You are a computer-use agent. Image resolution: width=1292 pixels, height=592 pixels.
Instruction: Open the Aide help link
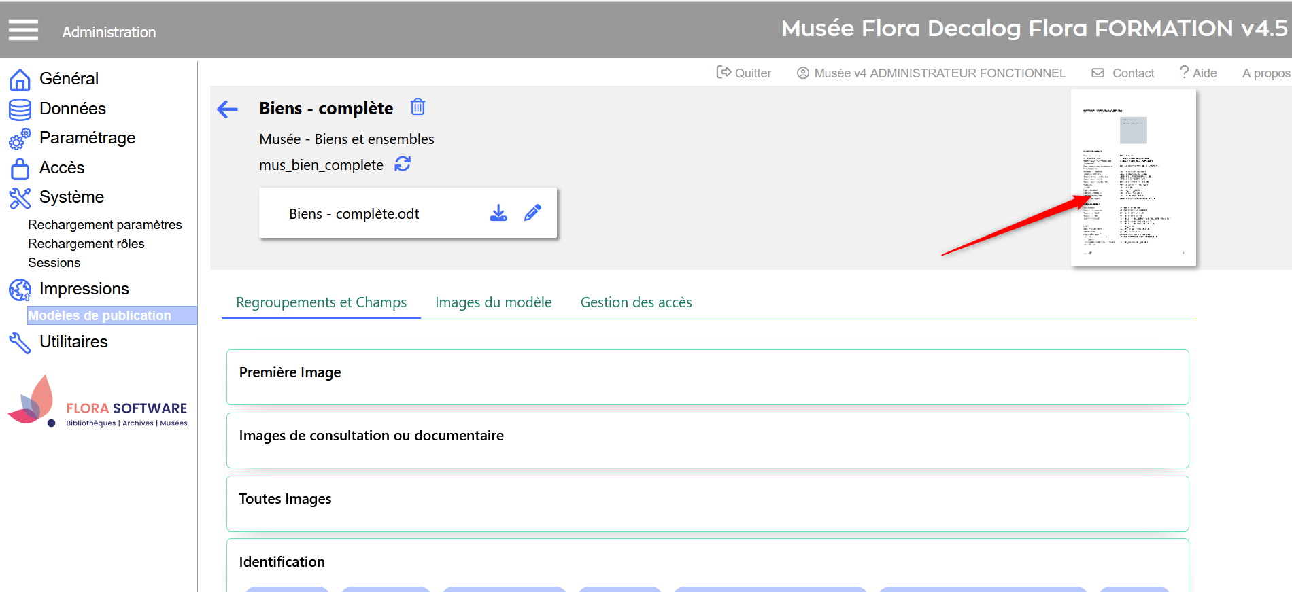[1198, 73]
